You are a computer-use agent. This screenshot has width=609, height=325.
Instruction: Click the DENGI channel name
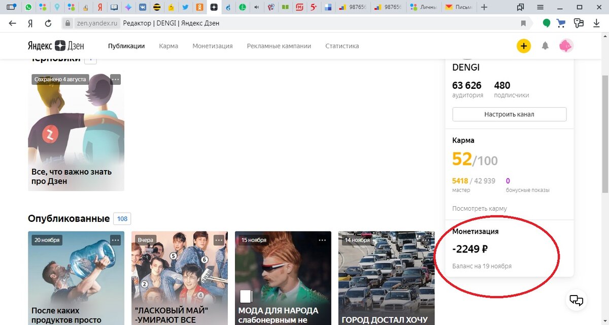[x=466, y=68]
